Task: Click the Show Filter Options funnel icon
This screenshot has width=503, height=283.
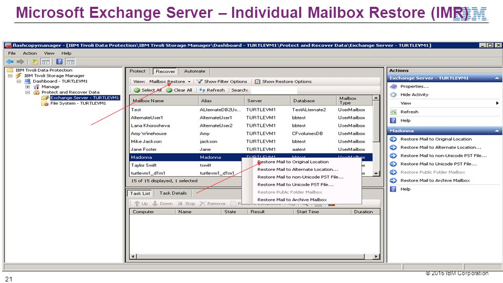Action: coord(200,82)
